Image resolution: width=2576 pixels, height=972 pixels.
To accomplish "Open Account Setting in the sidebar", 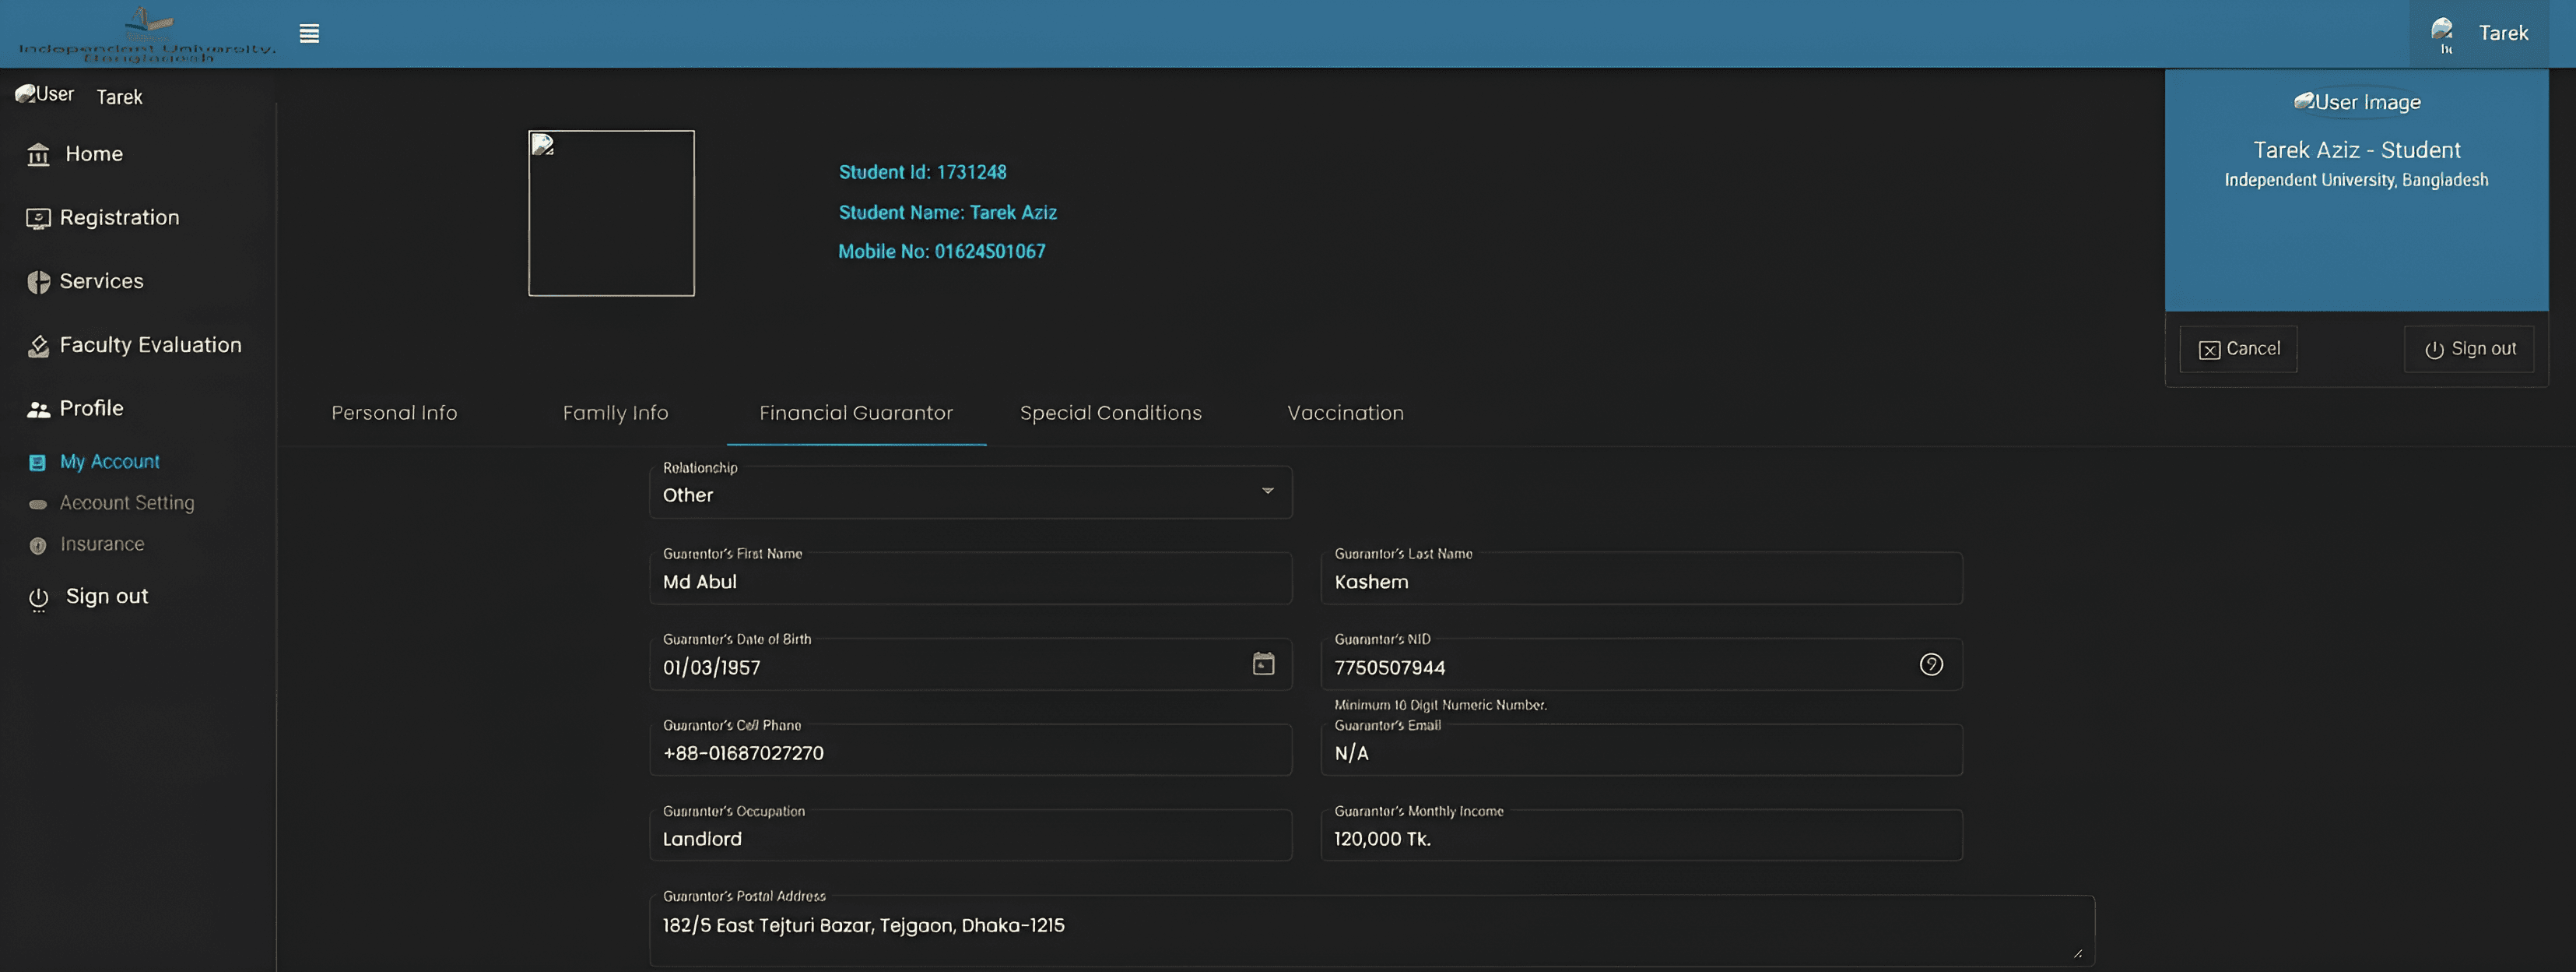I will tap(126, 503).
